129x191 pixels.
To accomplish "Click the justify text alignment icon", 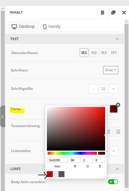I will tap(118, 132).
